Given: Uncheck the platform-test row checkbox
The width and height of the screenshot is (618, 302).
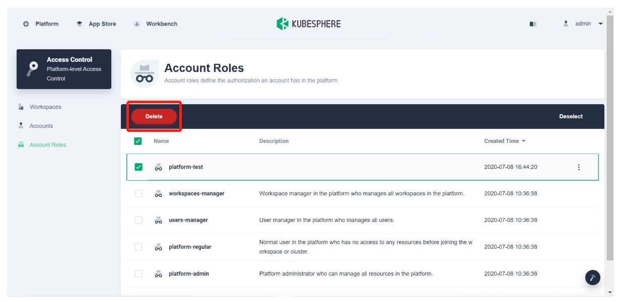Looking at the screenshot, I should tap(139, 167).
